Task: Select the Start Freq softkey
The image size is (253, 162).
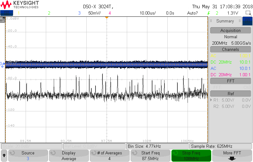Action: (150, 156)
